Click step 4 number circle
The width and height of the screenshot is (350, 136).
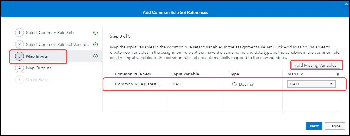coord(19,68)
